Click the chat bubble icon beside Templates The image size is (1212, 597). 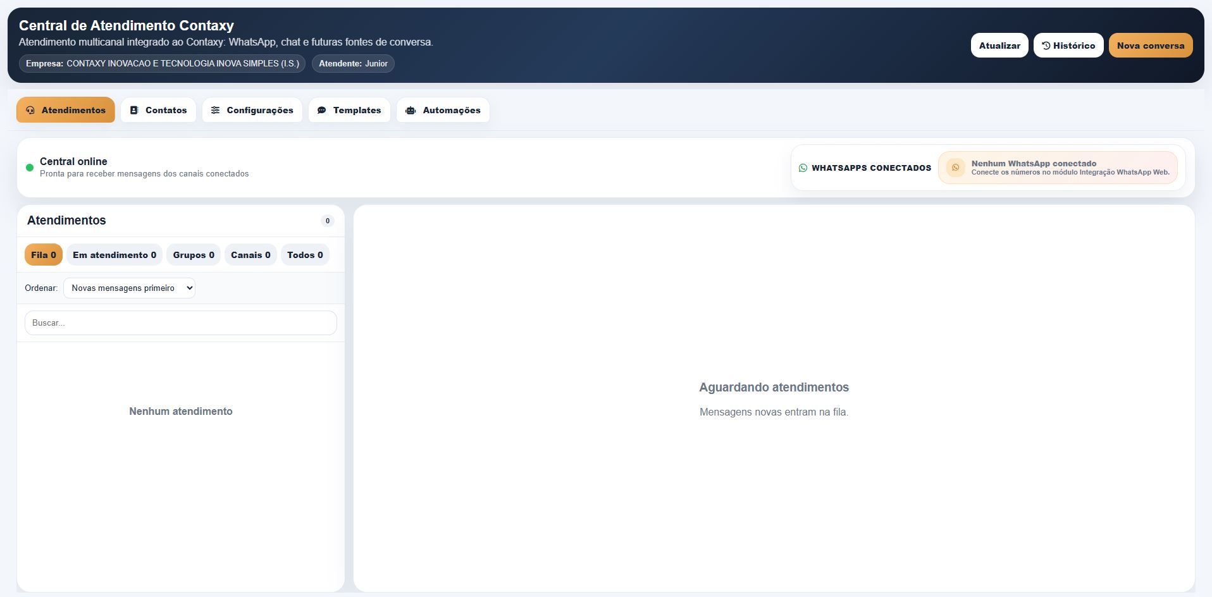(322, 110)
